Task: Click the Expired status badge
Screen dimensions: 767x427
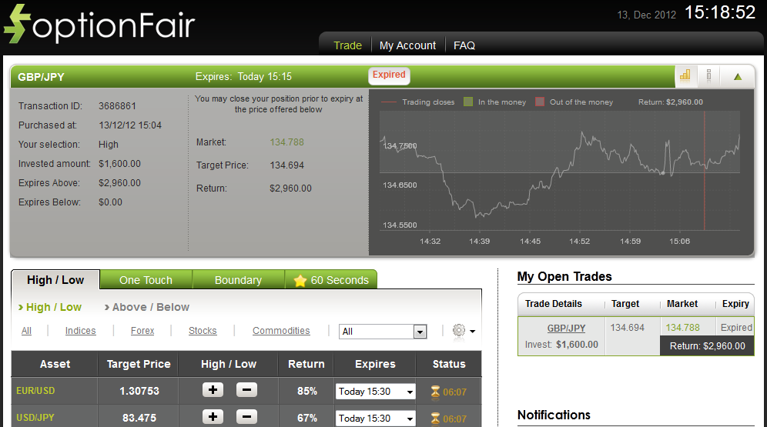Action: (389, 75)
